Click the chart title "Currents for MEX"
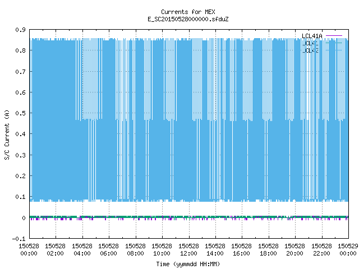Viewport: 359px width, 269px height. [188, 12]
